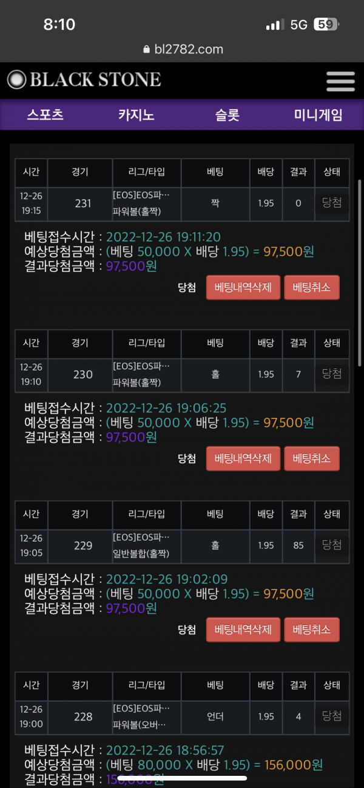364x788 pixels.
Task: Delete bet history for game 229
Action: click(x=243, y=630)
